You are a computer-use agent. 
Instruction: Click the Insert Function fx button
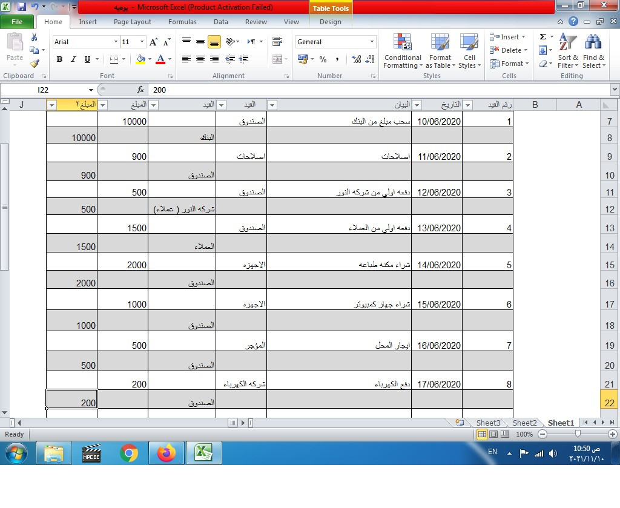click(140, 90)
